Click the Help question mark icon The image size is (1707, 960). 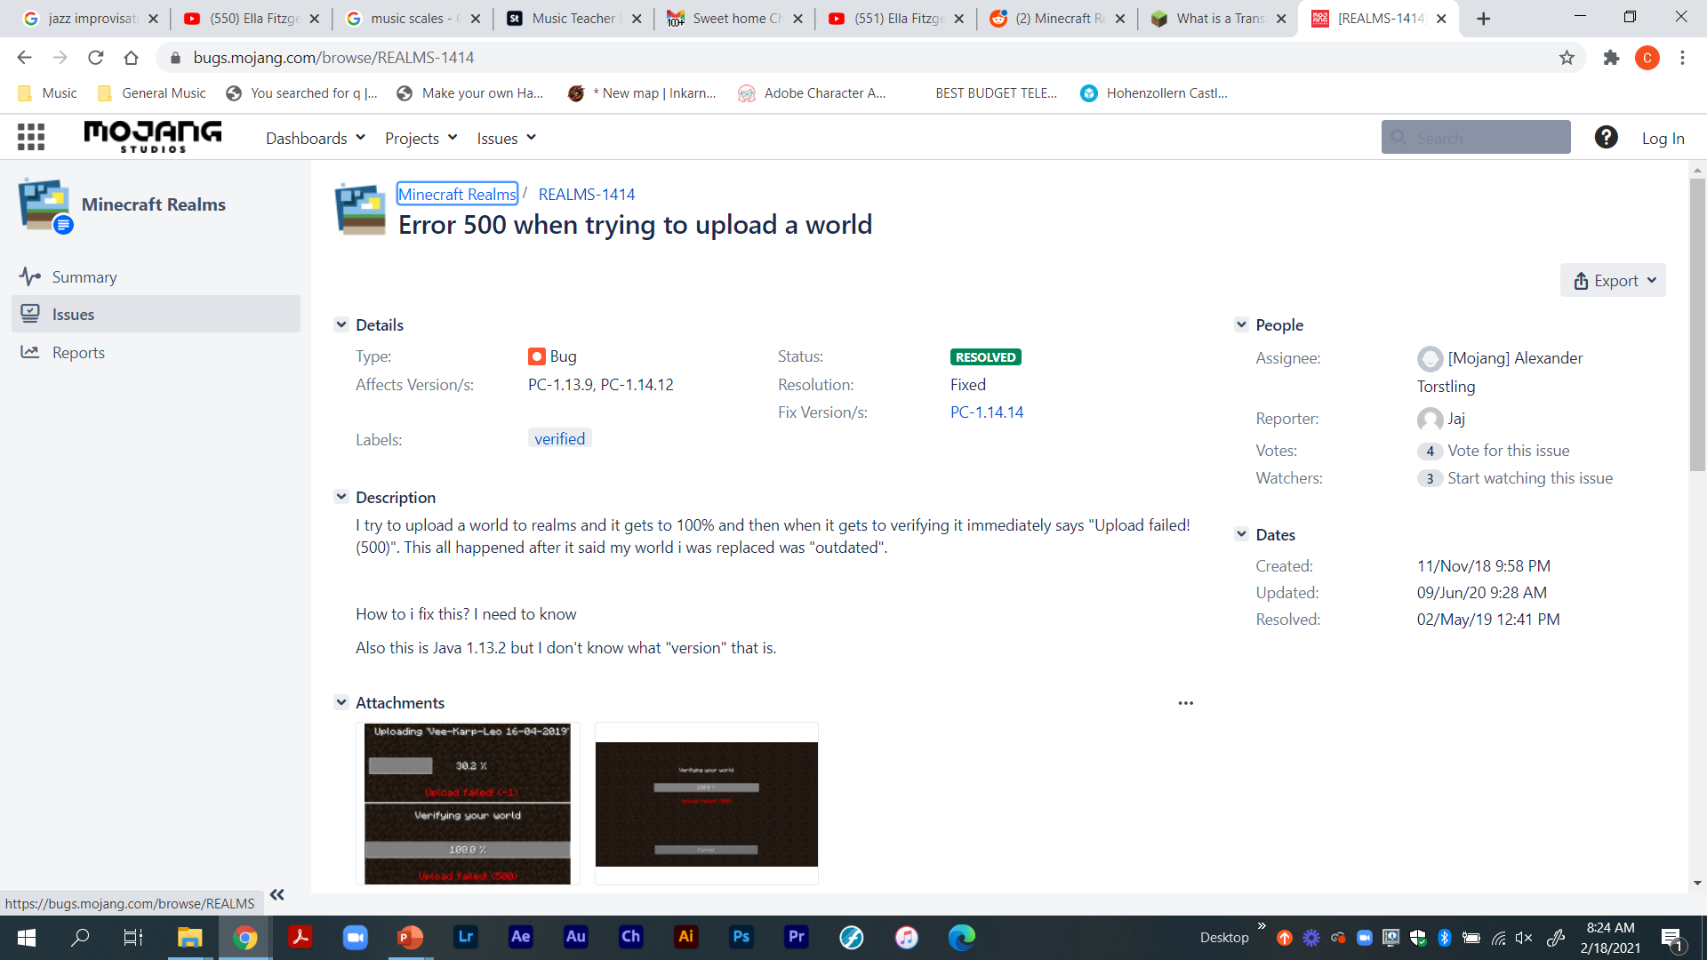click(1606, 137)
